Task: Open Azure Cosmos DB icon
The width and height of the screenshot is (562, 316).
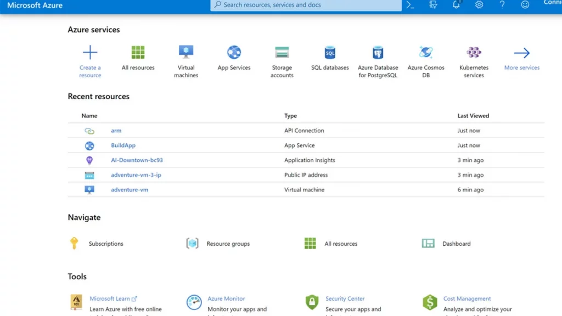Action: (x=426, y=53)
